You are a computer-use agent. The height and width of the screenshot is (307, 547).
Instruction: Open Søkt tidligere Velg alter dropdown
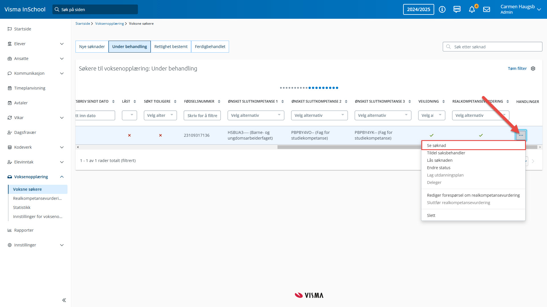click(160, 115)
